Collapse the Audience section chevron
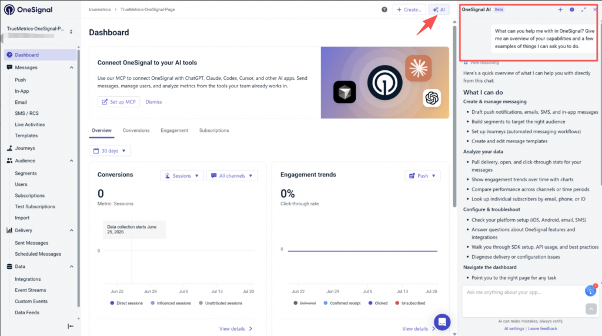Screen dimensions: 602x336 coord(71,161)
